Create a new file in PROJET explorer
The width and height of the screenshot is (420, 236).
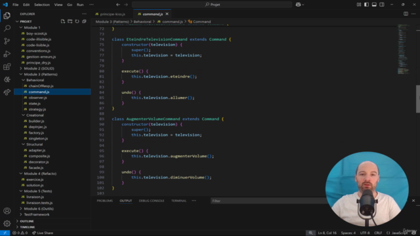[x=63, y=22]
